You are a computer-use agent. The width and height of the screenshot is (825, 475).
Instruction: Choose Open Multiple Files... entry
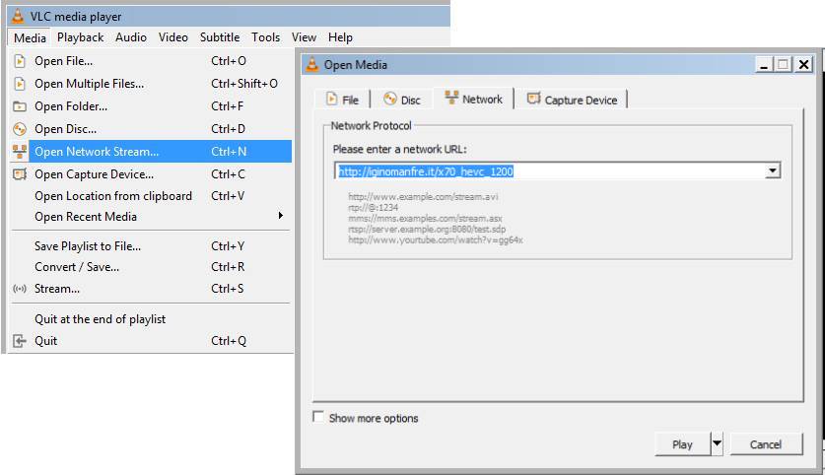click(x=152, y=84)
